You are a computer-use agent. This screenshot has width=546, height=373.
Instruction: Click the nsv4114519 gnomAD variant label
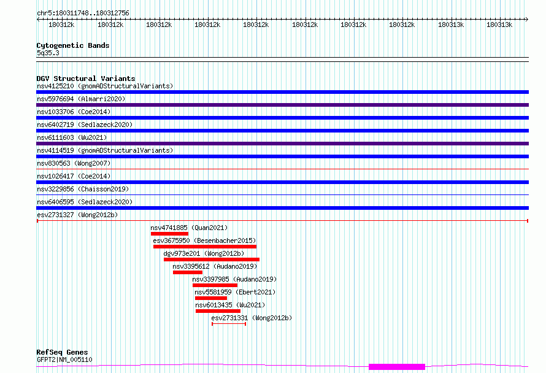105,150
